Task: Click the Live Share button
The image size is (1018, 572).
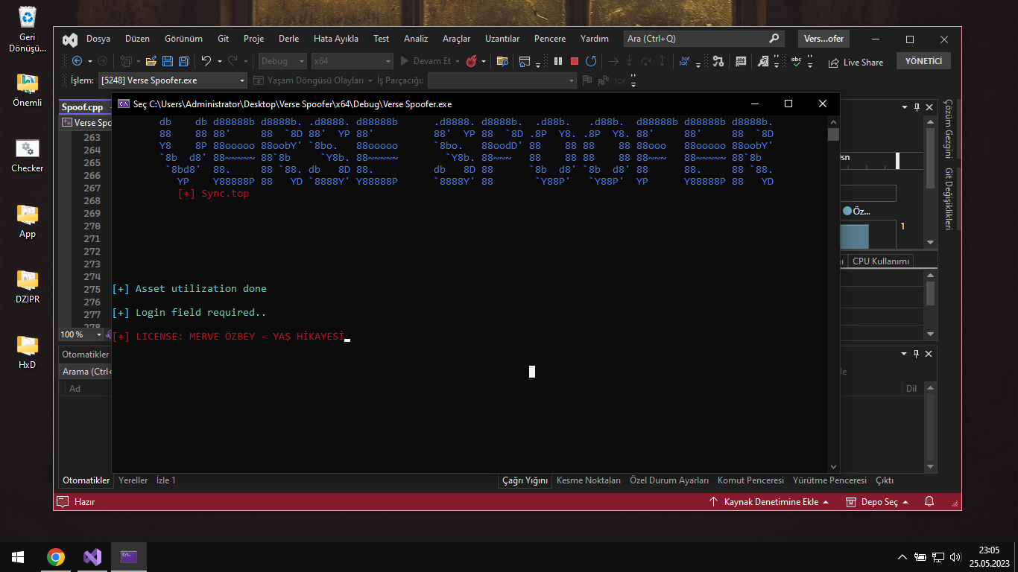Action: (856, 63)
